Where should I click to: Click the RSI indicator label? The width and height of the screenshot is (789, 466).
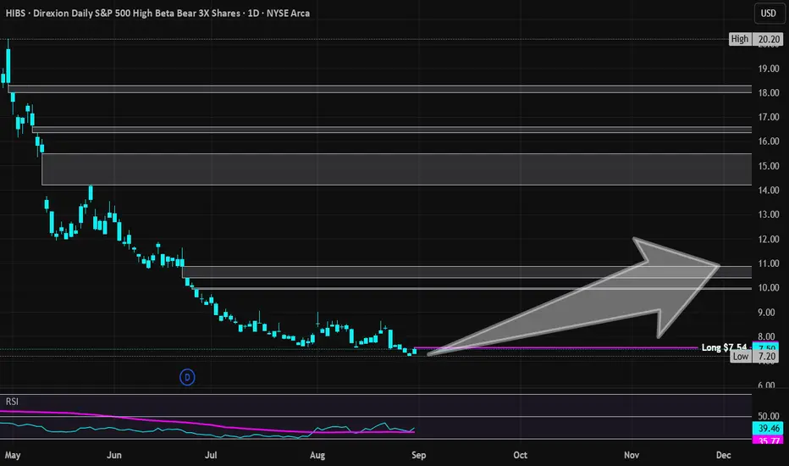click(x=12, y=402)
